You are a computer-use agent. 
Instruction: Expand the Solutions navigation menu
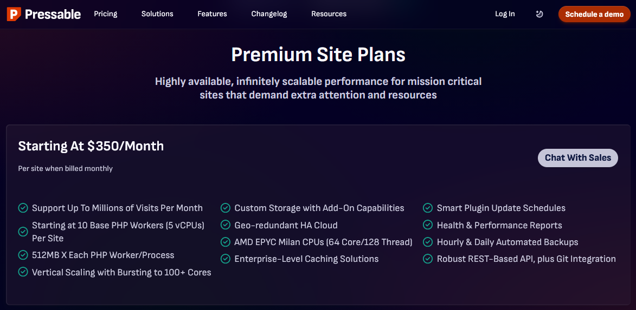pos(157,14)
